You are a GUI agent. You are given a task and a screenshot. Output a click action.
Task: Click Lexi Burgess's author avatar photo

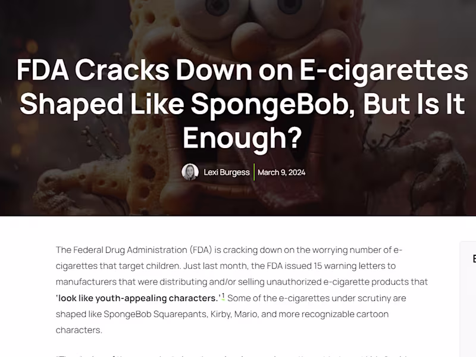190,172
